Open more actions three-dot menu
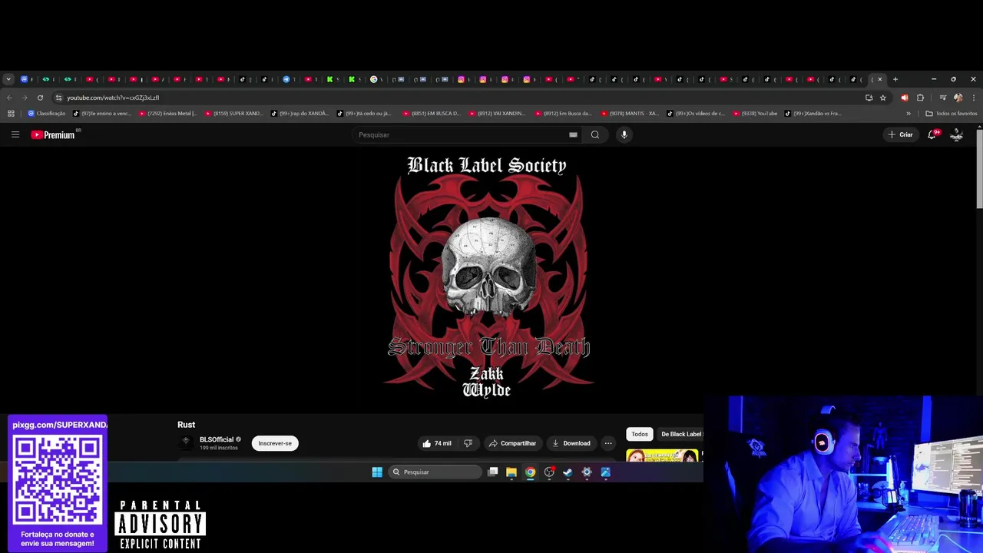Screen dimensions: 983x553 pos(608,443)
